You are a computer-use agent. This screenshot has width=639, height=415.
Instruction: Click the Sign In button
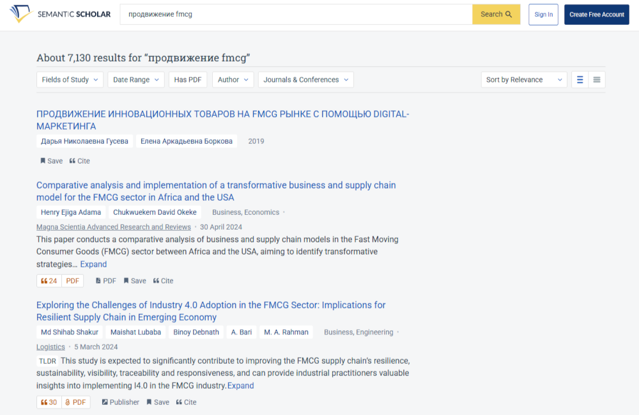point(543,14)
